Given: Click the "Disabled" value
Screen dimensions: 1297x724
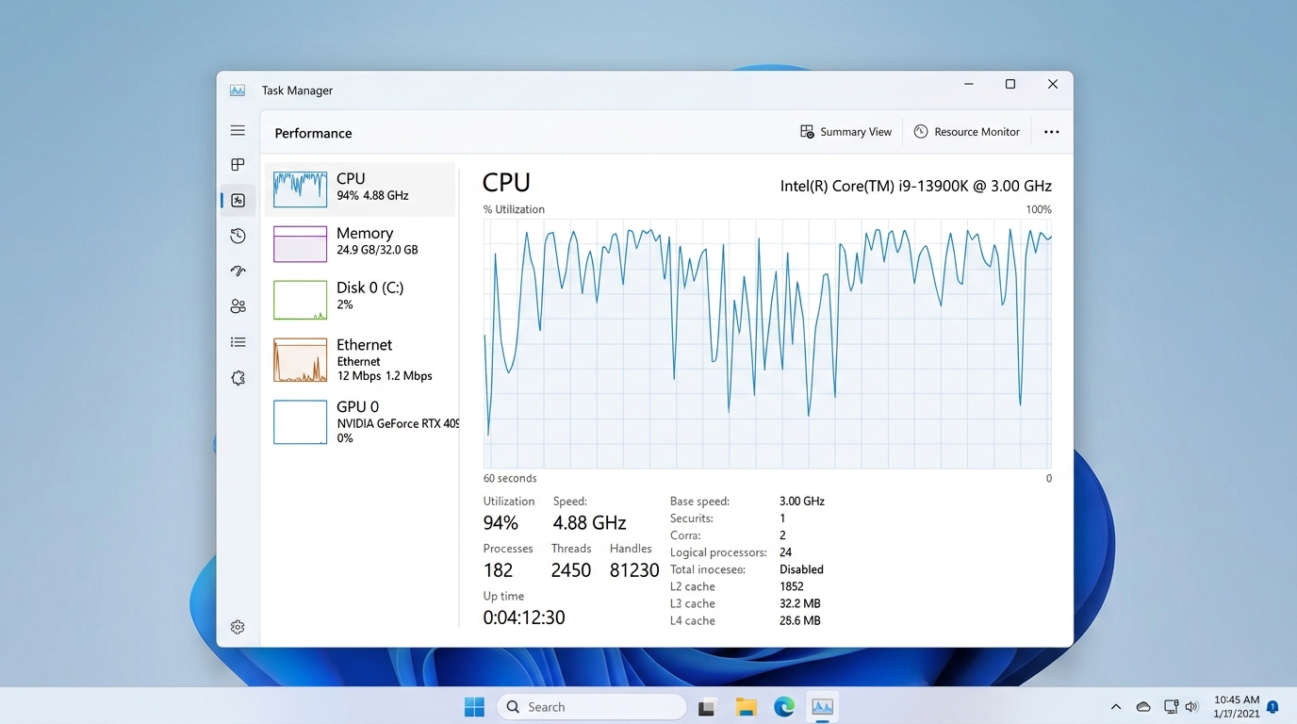Looking at the screenshot, I should pyautogui.click(x=801, y=569).
